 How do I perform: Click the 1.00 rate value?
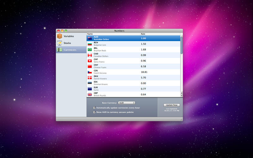tap(144, 38)
